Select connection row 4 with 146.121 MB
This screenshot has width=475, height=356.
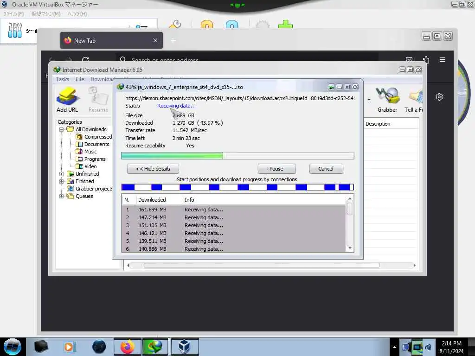[233, 233]
